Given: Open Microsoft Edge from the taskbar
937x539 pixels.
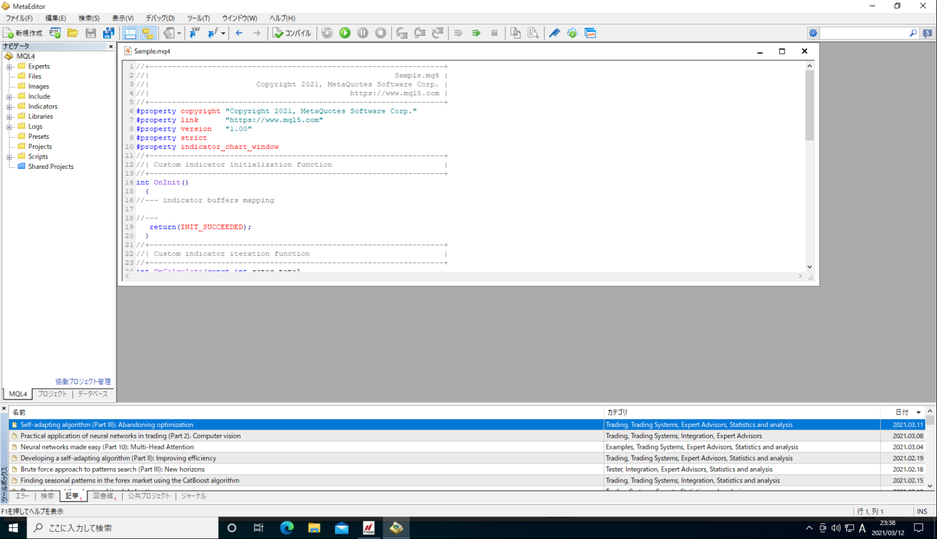Looking at the screenshot, I should 287,528.
